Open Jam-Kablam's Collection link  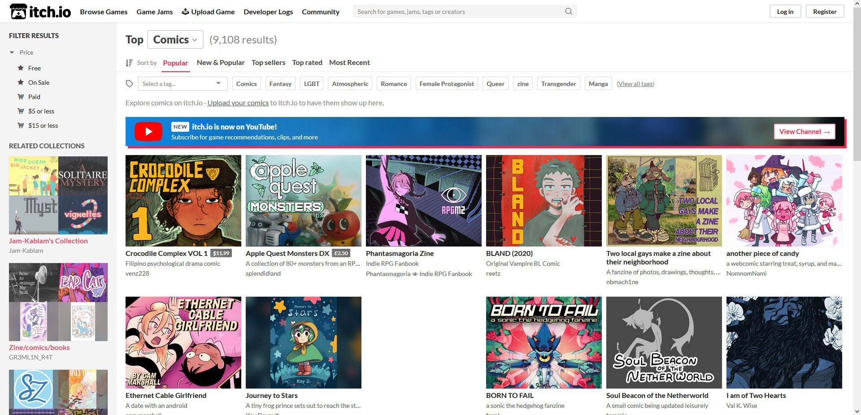[x=48, y=241]
